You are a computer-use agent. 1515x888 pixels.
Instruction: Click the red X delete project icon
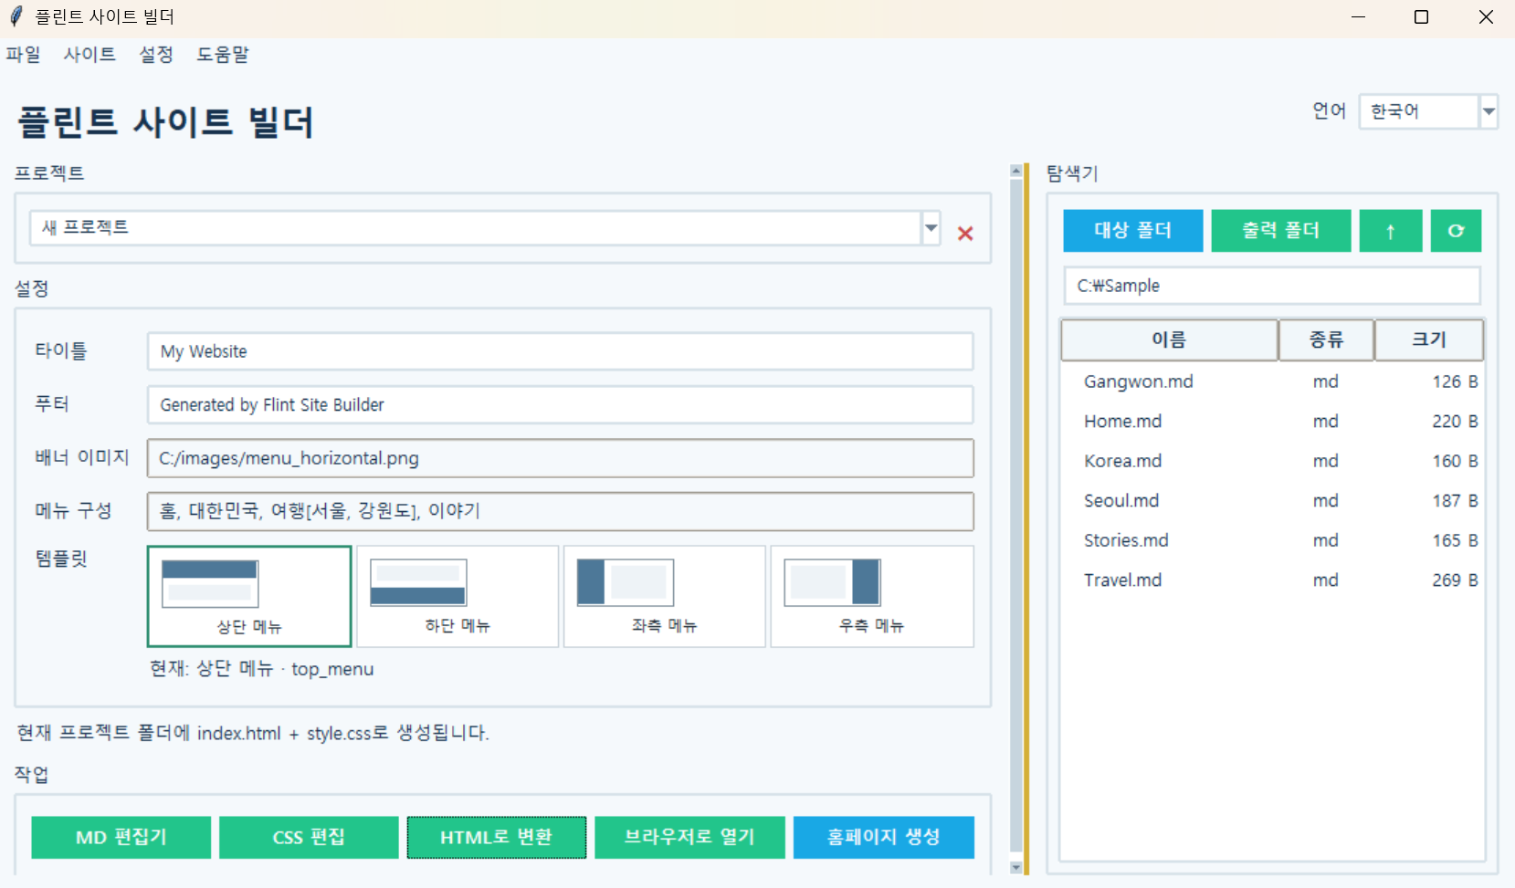pos(964,233)
